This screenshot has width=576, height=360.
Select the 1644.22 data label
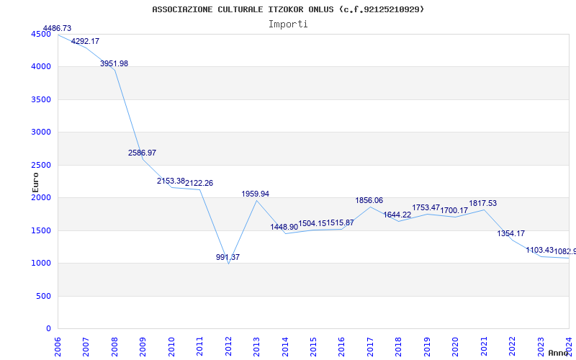coord(397,215)
